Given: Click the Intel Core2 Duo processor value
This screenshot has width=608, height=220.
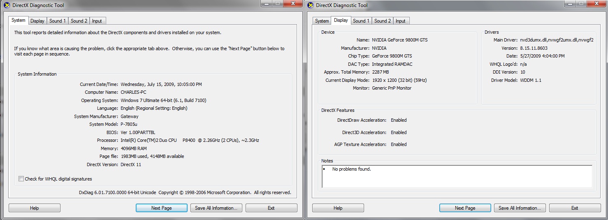Looking at the screenshot, I should coord(190,140).
